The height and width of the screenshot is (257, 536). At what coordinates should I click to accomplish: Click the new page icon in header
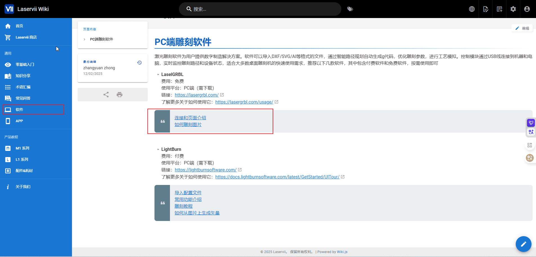[x=499, y=9]
